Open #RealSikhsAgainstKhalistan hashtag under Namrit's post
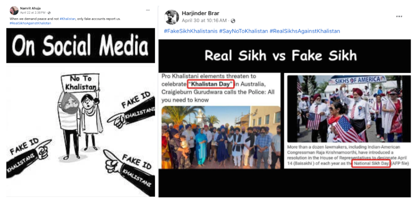The image size is (413, 201). click(30, 23)
